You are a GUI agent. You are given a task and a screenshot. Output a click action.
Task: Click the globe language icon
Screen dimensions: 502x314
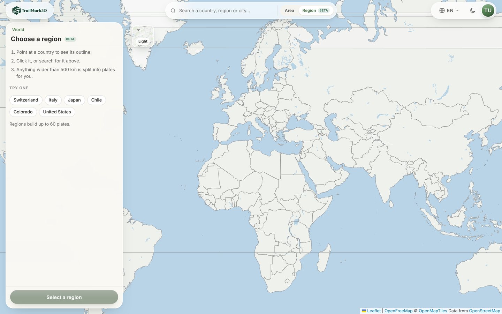pos(442,10)
